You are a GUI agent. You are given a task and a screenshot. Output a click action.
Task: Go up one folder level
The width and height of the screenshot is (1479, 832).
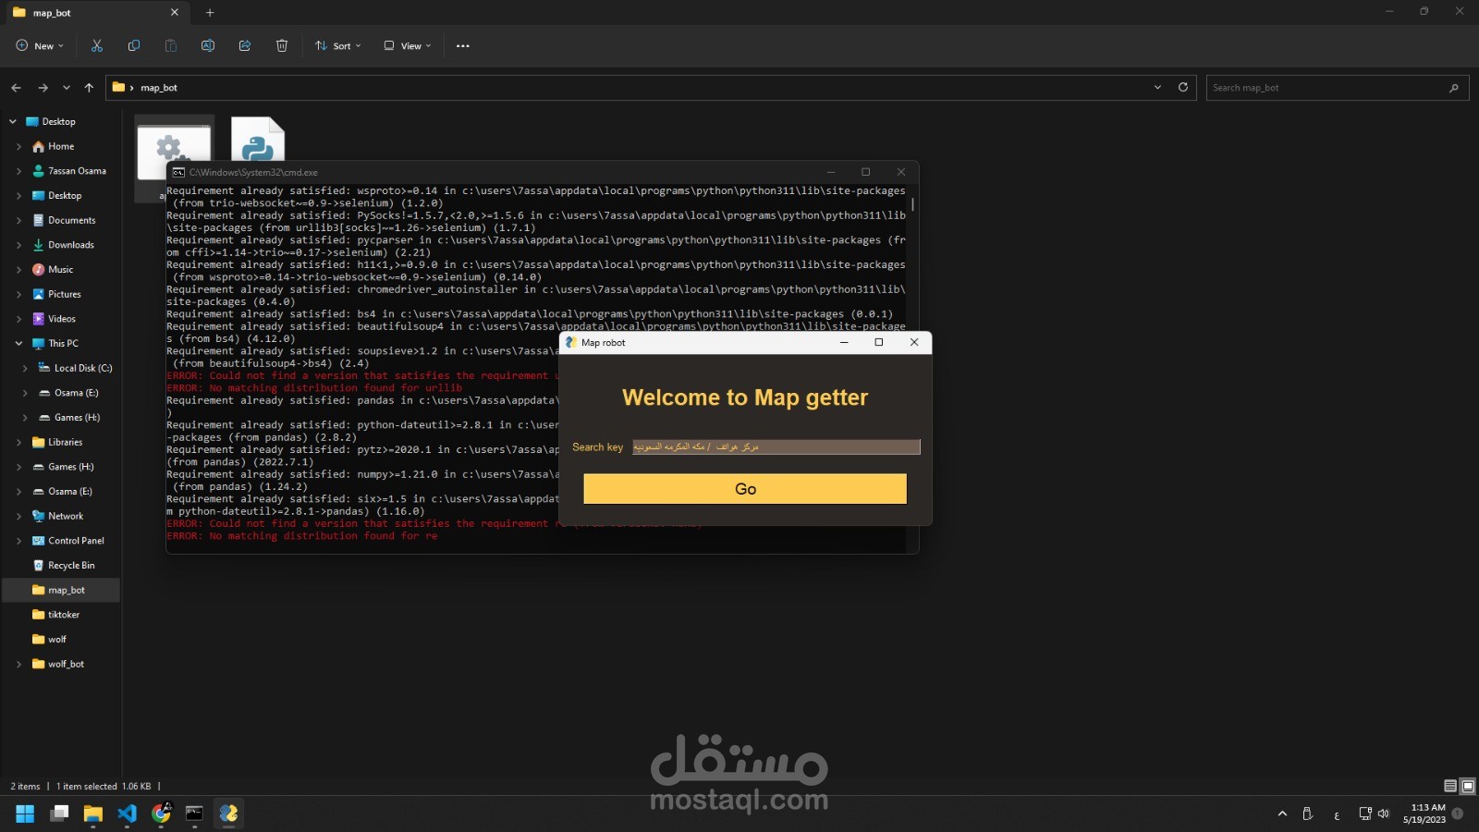pos(89,88)
